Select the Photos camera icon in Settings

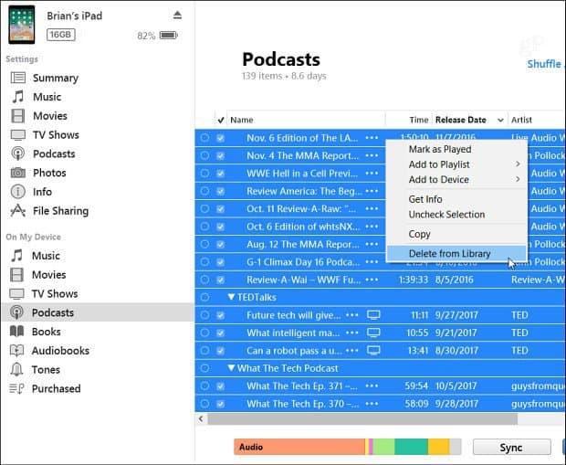[x=17, y=173]
